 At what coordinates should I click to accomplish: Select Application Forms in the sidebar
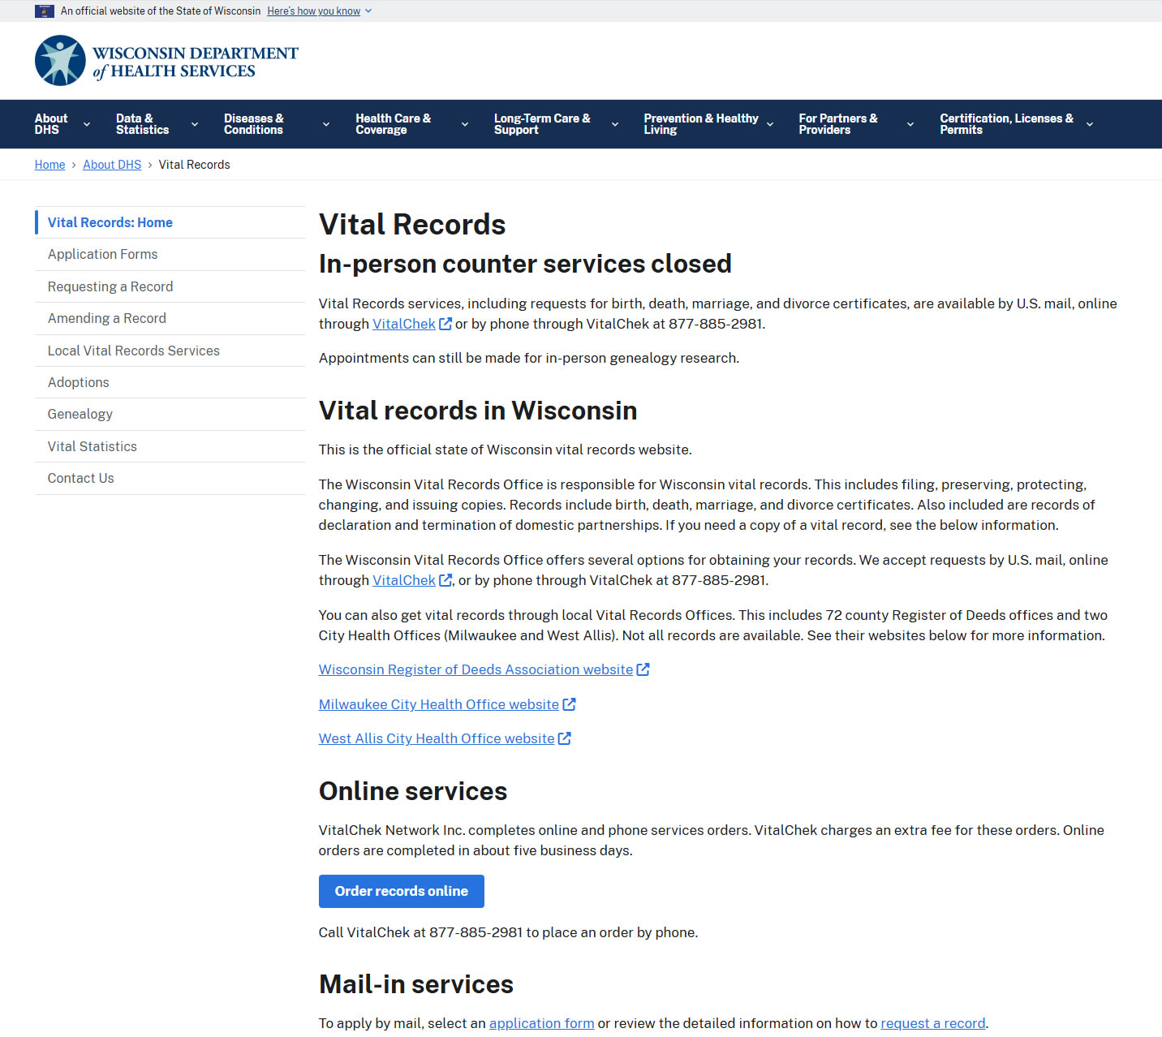pos(103,254)
